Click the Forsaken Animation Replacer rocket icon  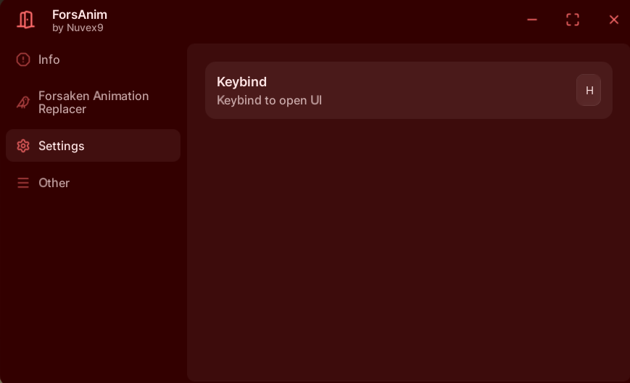(x=23, y=102)
